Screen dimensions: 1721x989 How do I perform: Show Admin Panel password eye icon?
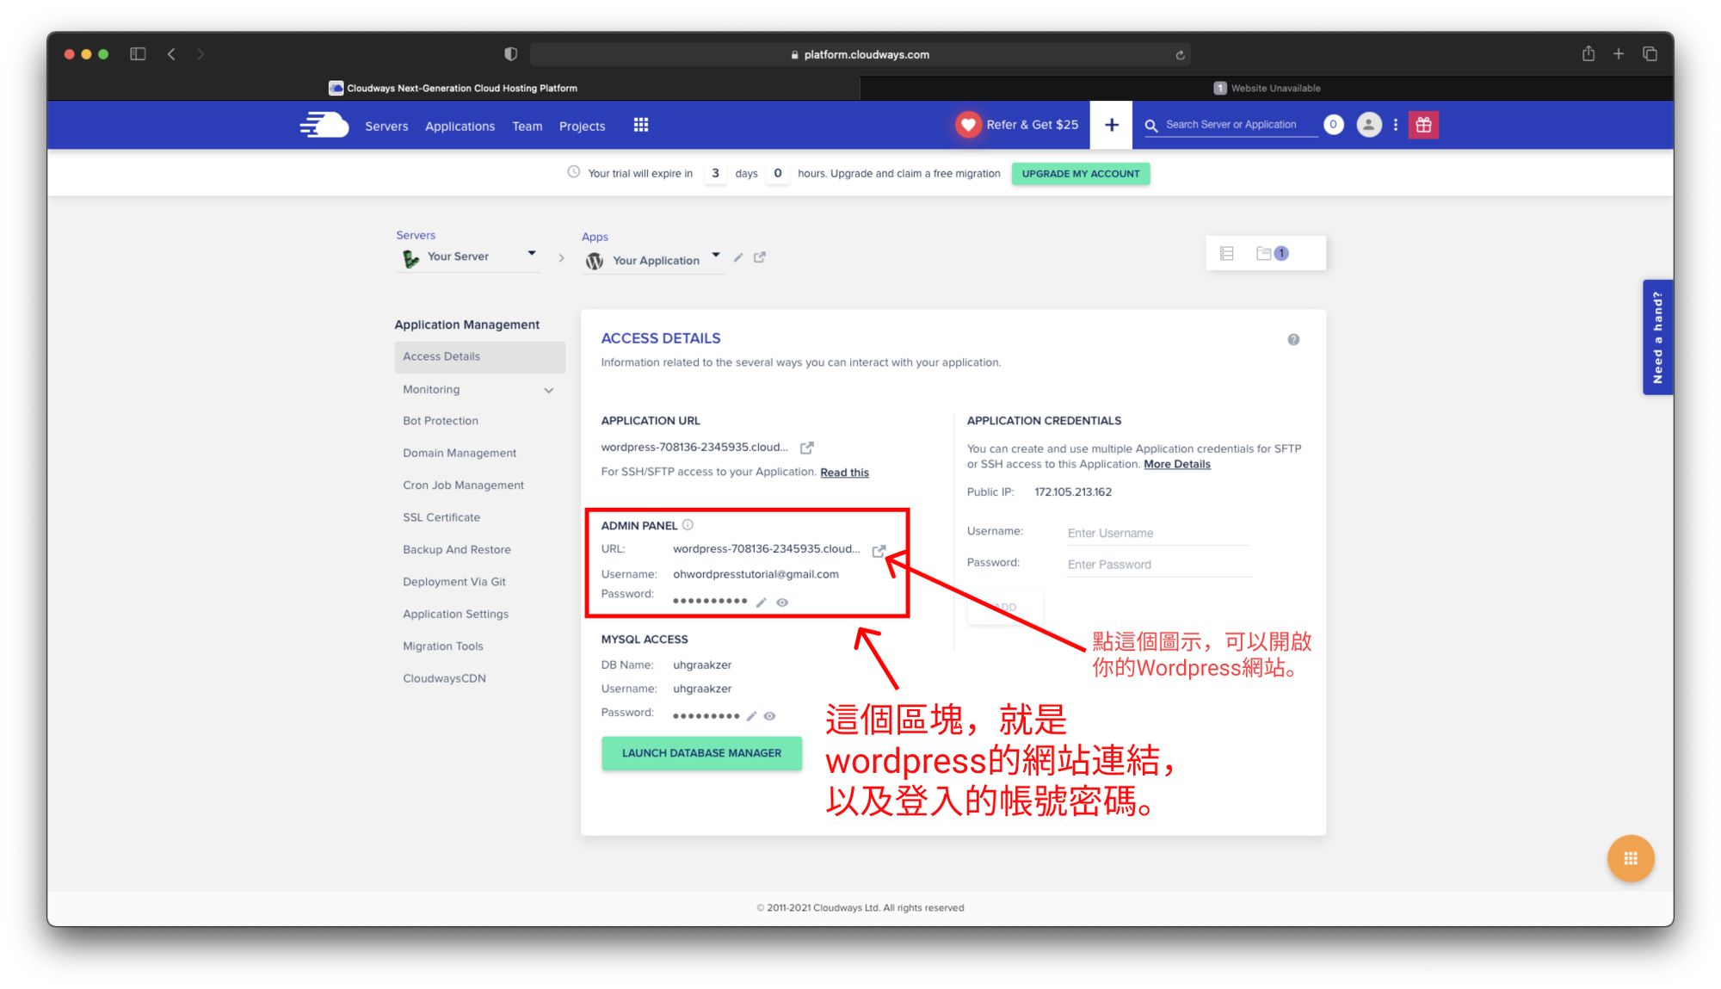pyautogui.click(x=782, y=603)
